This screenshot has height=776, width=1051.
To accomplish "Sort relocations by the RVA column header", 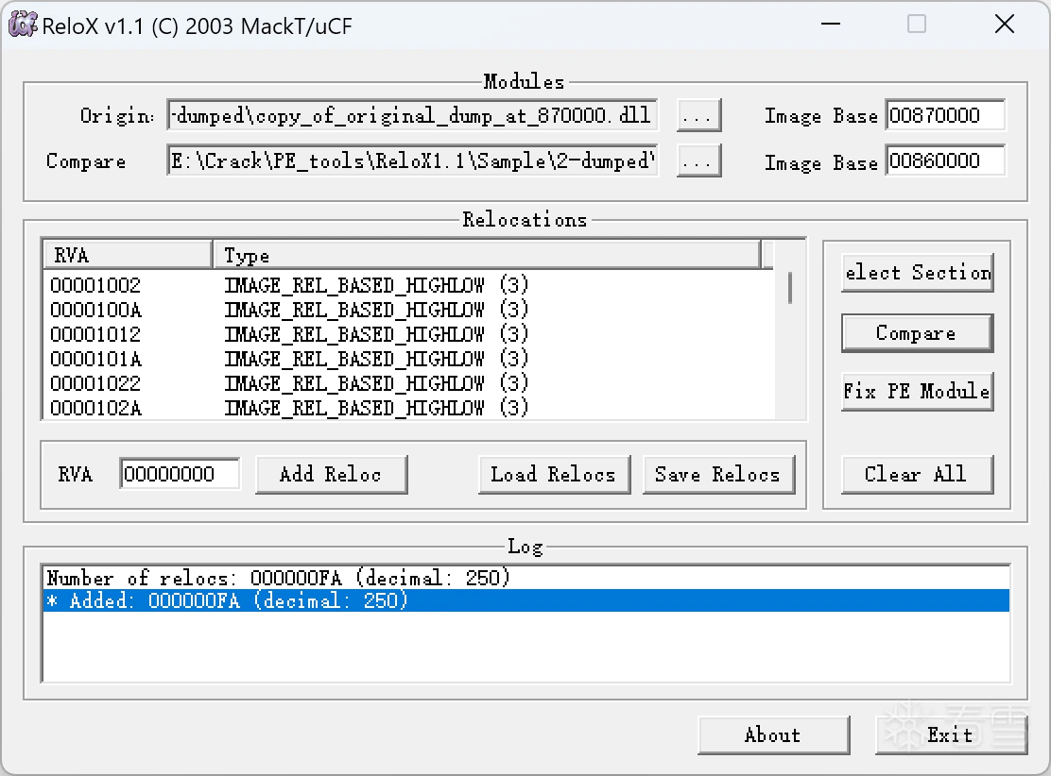I will click(x=127, y=255).
